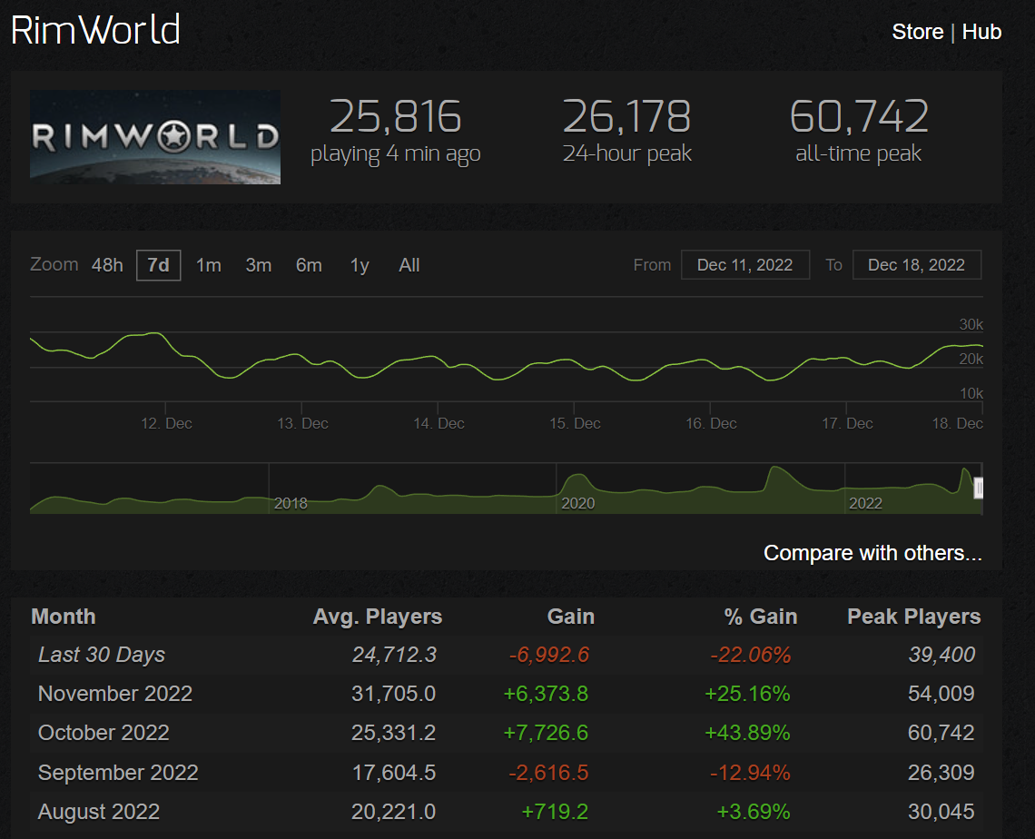Select the November 2022 row label
The width and height of the screenshot is (1035, 839).
[115, 694]
